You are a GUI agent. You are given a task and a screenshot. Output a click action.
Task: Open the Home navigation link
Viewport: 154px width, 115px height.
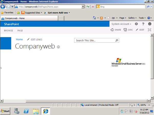tap(19, 39)
